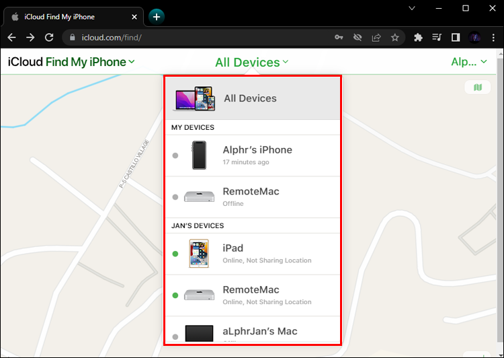The image size is (504, 358).
Task: Click the tab search chevron
Action: coord(412,8)
